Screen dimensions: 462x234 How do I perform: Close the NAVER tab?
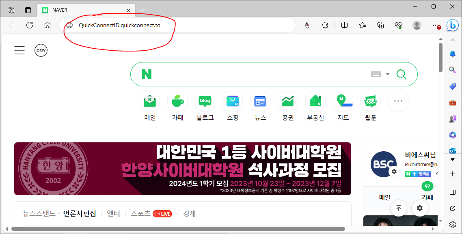pos(128,10)
